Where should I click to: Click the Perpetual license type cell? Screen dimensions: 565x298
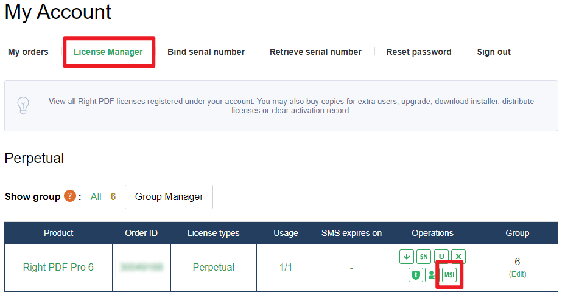point(214,267)
